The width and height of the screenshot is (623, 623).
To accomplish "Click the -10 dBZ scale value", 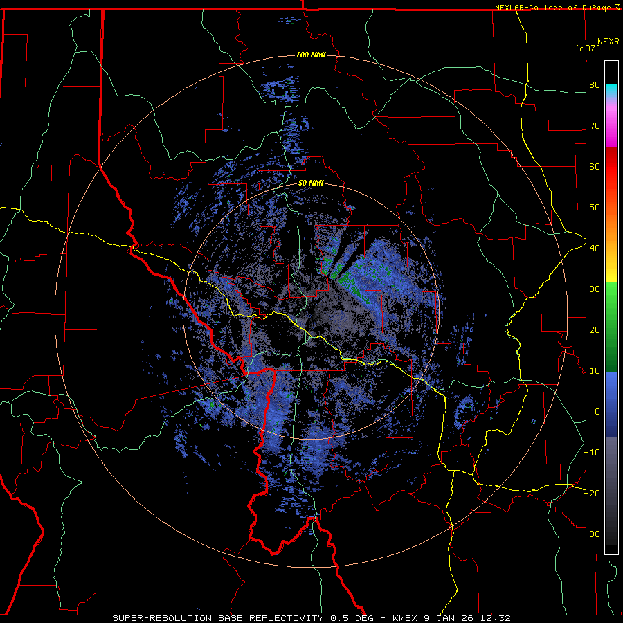I will (592, 453).
